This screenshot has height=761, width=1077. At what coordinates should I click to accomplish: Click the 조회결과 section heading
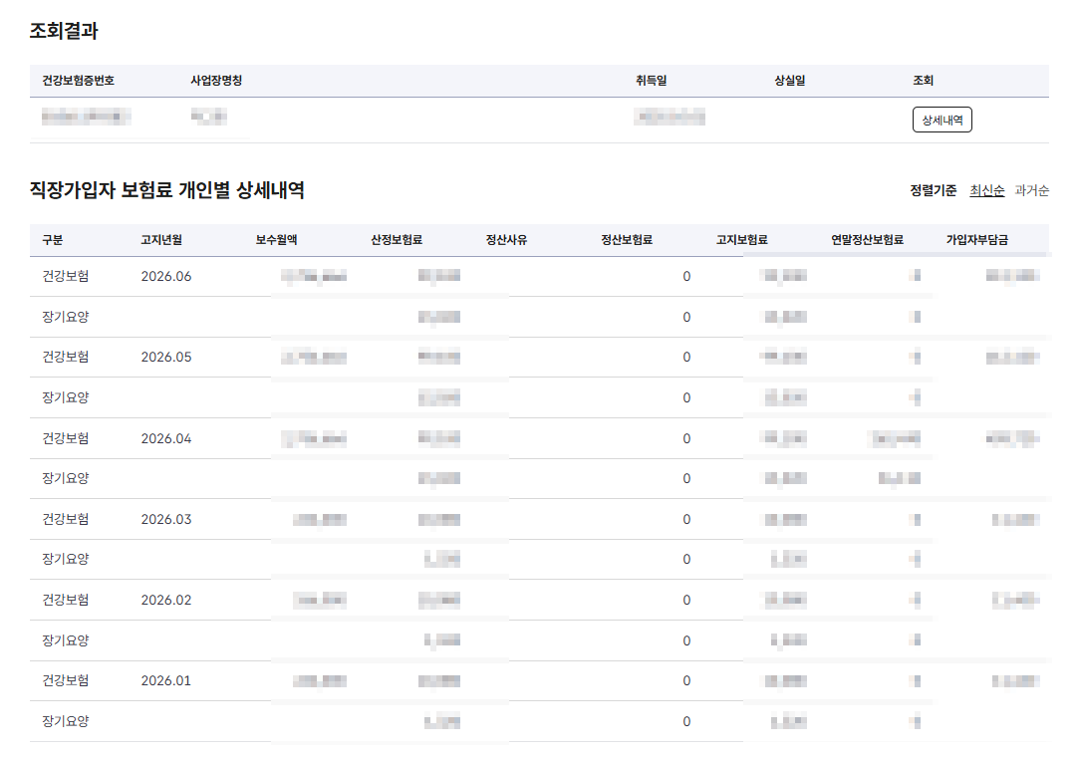tap(64, 31)
